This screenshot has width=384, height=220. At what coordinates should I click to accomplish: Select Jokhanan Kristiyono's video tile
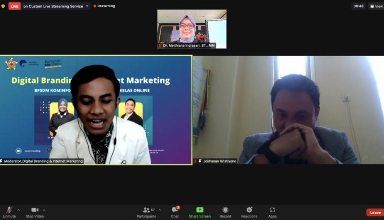tap(288, 110)
